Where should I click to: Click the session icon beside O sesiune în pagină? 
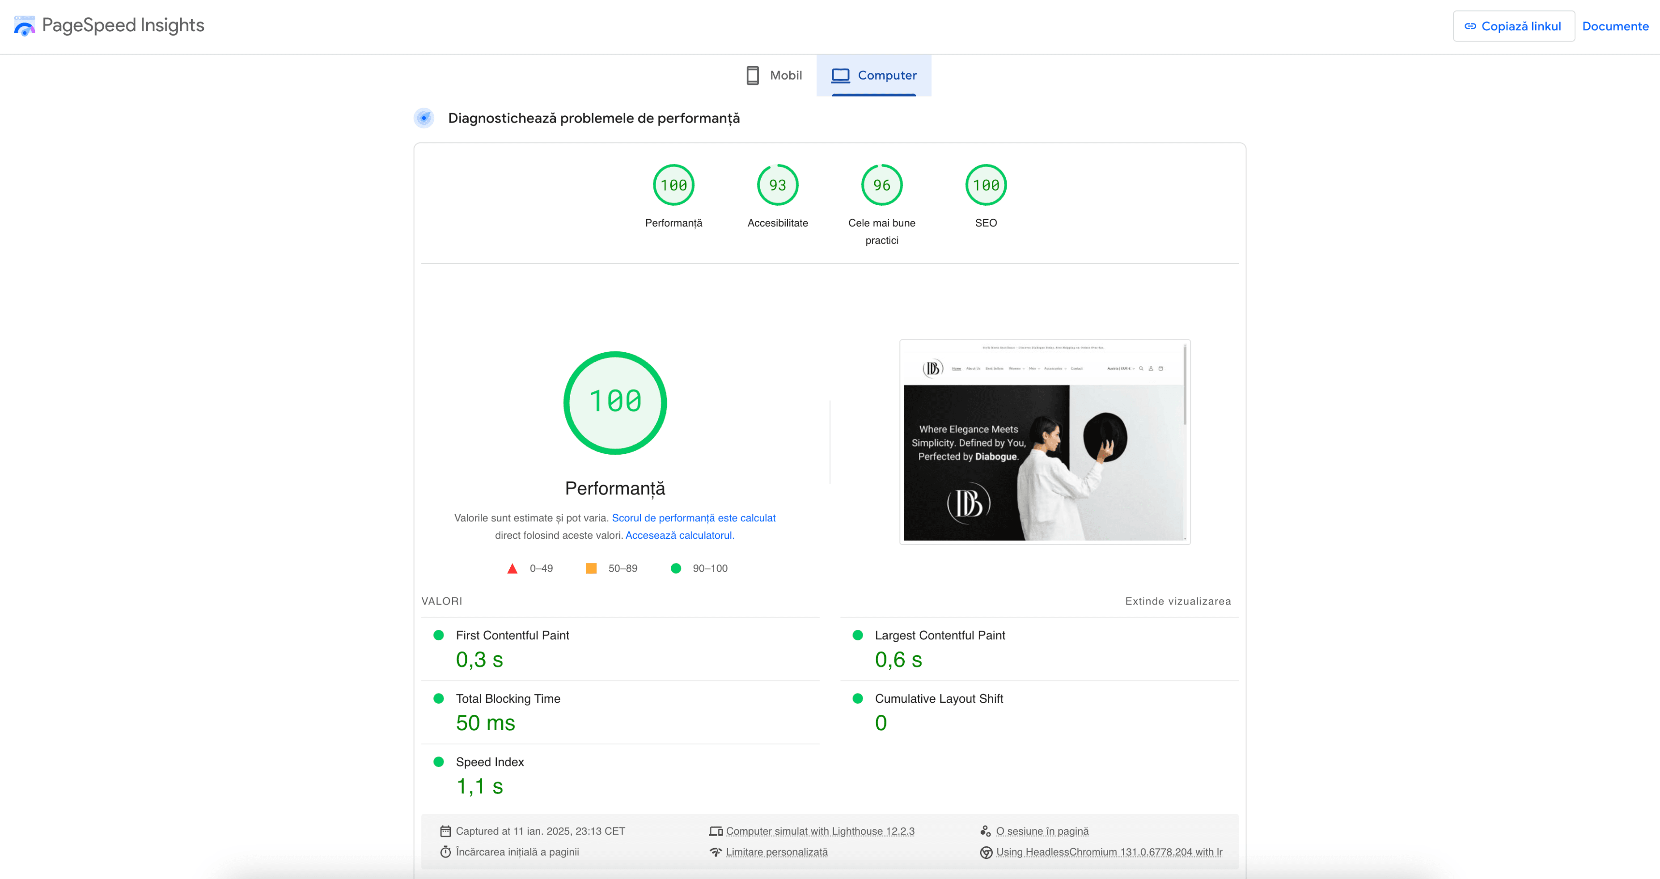(x=985, y=831)
